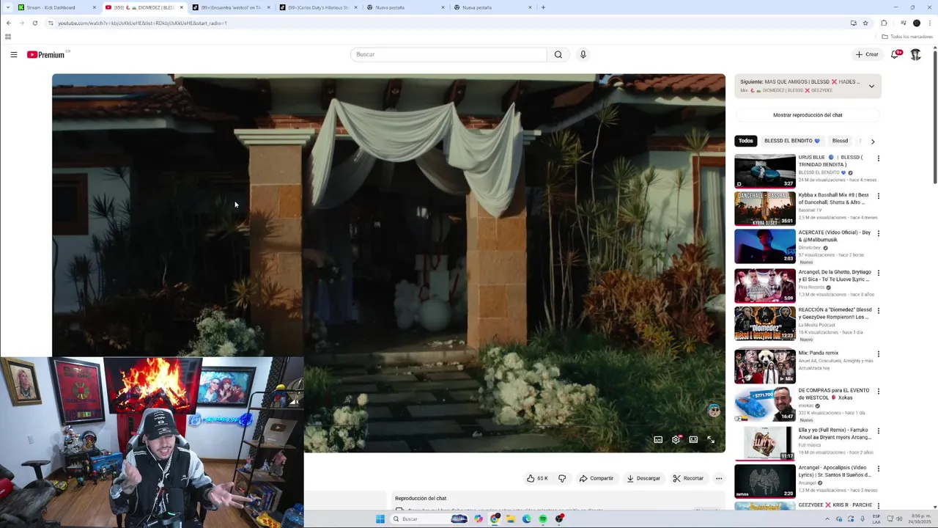Click the address bar URL
The image size is (938, 528).
(143, 23)
